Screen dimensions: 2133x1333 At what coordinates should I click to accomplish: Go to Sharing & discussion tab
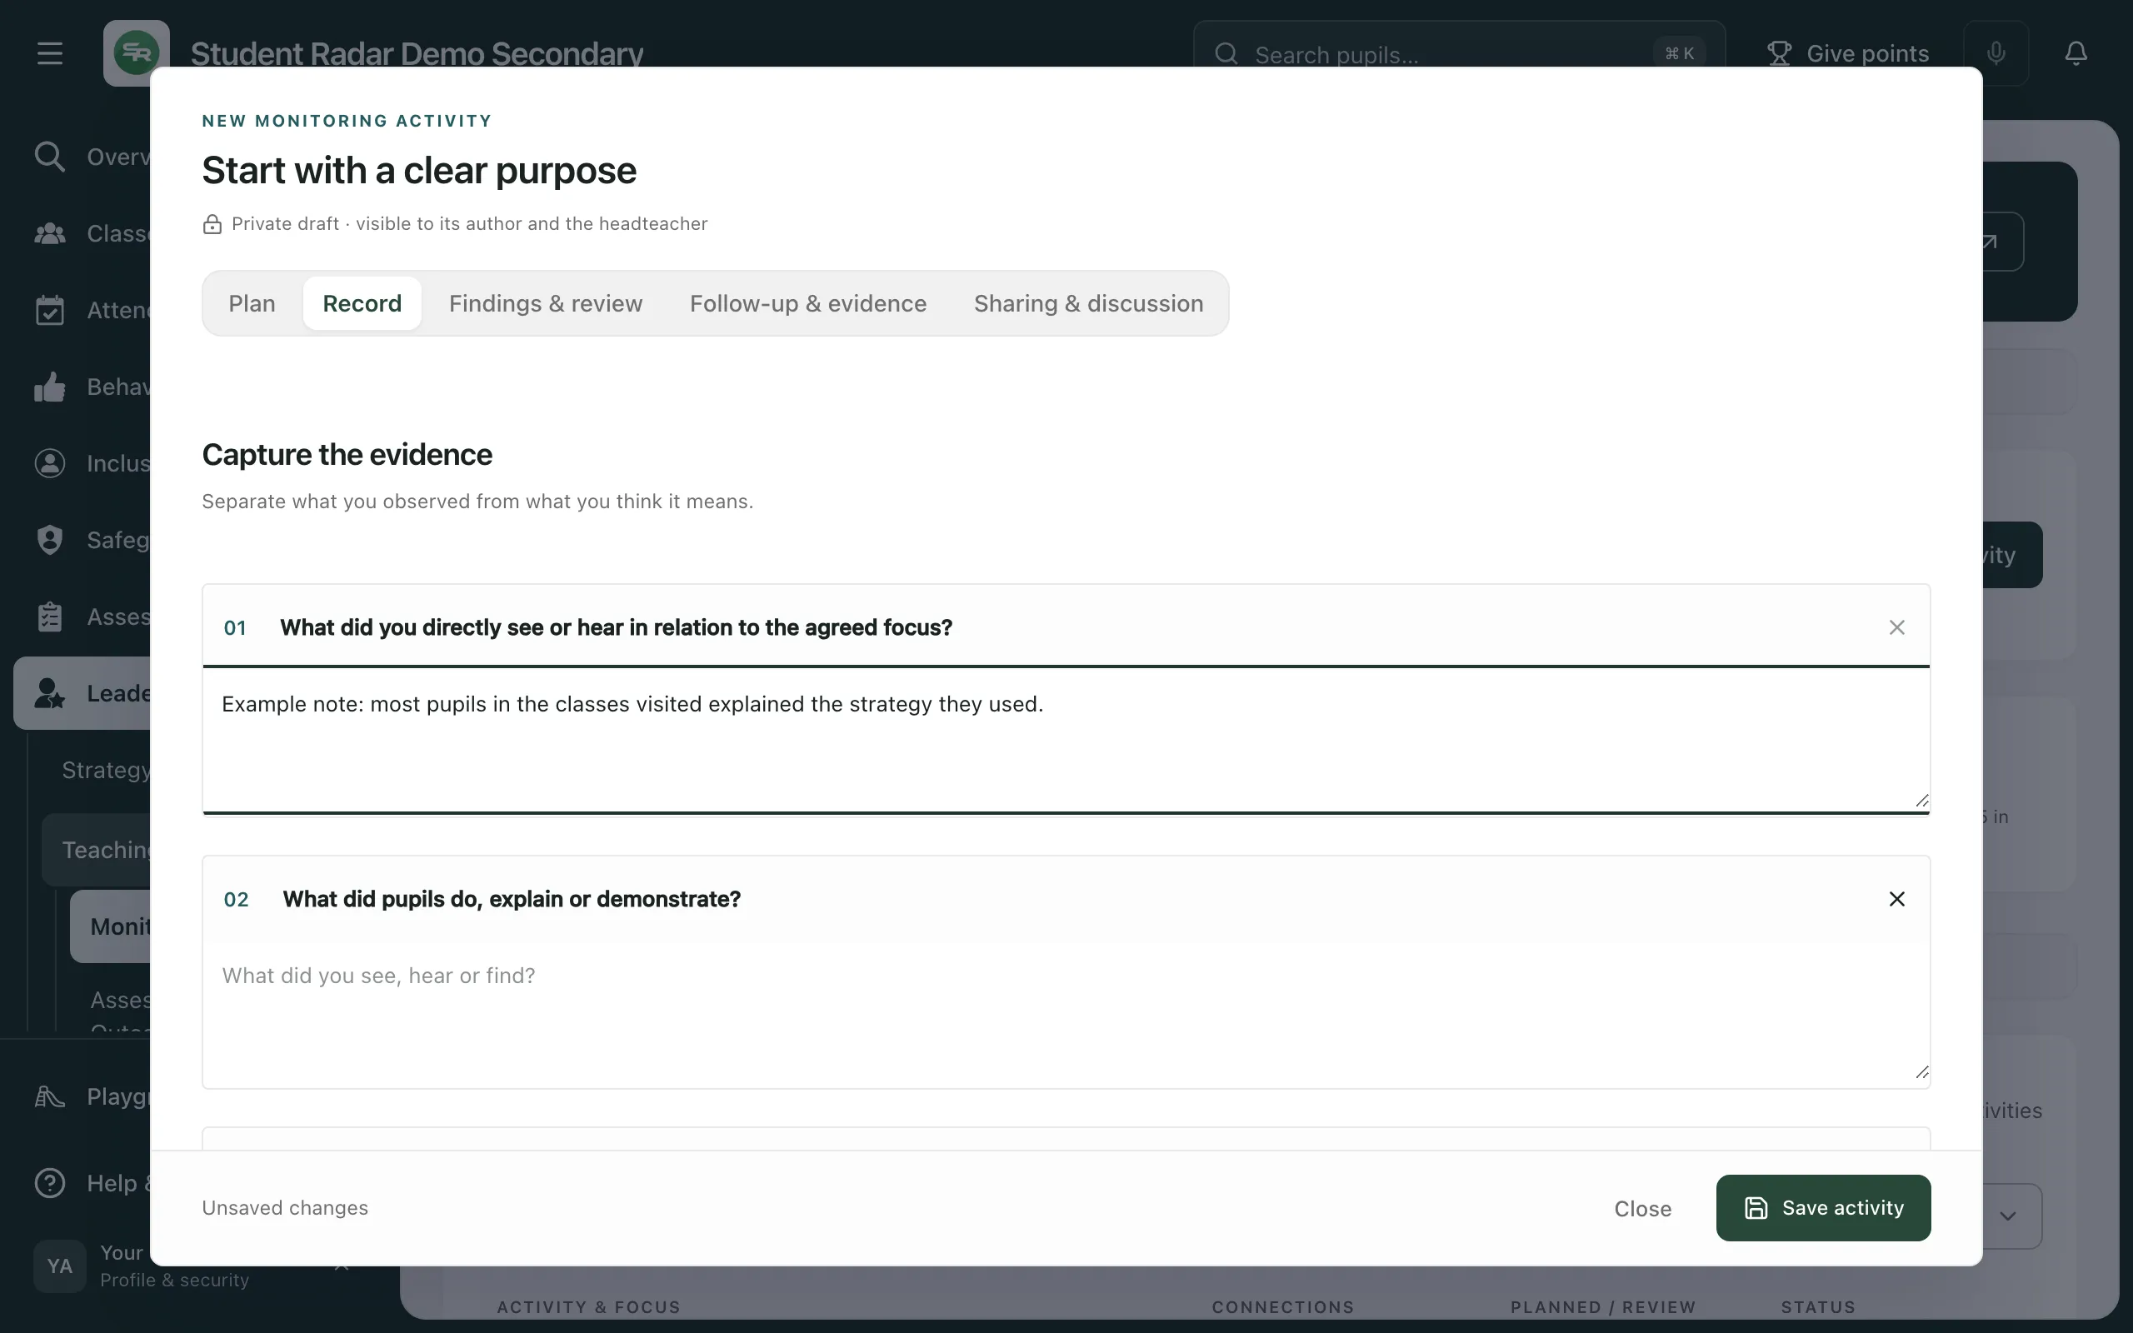tap(1088, 303)
